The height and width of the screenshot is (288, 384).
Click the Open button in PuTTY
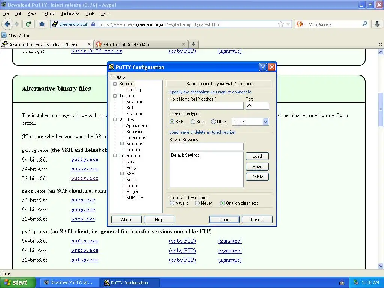click(224, 220)
